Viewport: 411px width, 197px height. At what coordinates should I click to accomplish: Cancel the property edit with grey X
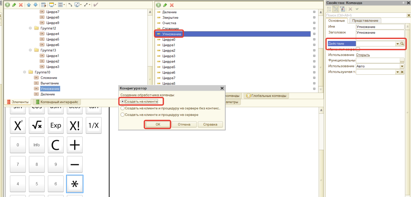pyautogui.click(x=350, y=9)
